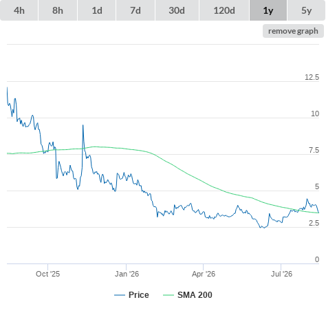Click the Jul '26 axis label
The image size is (326, 313).
[x=281, y=274]
